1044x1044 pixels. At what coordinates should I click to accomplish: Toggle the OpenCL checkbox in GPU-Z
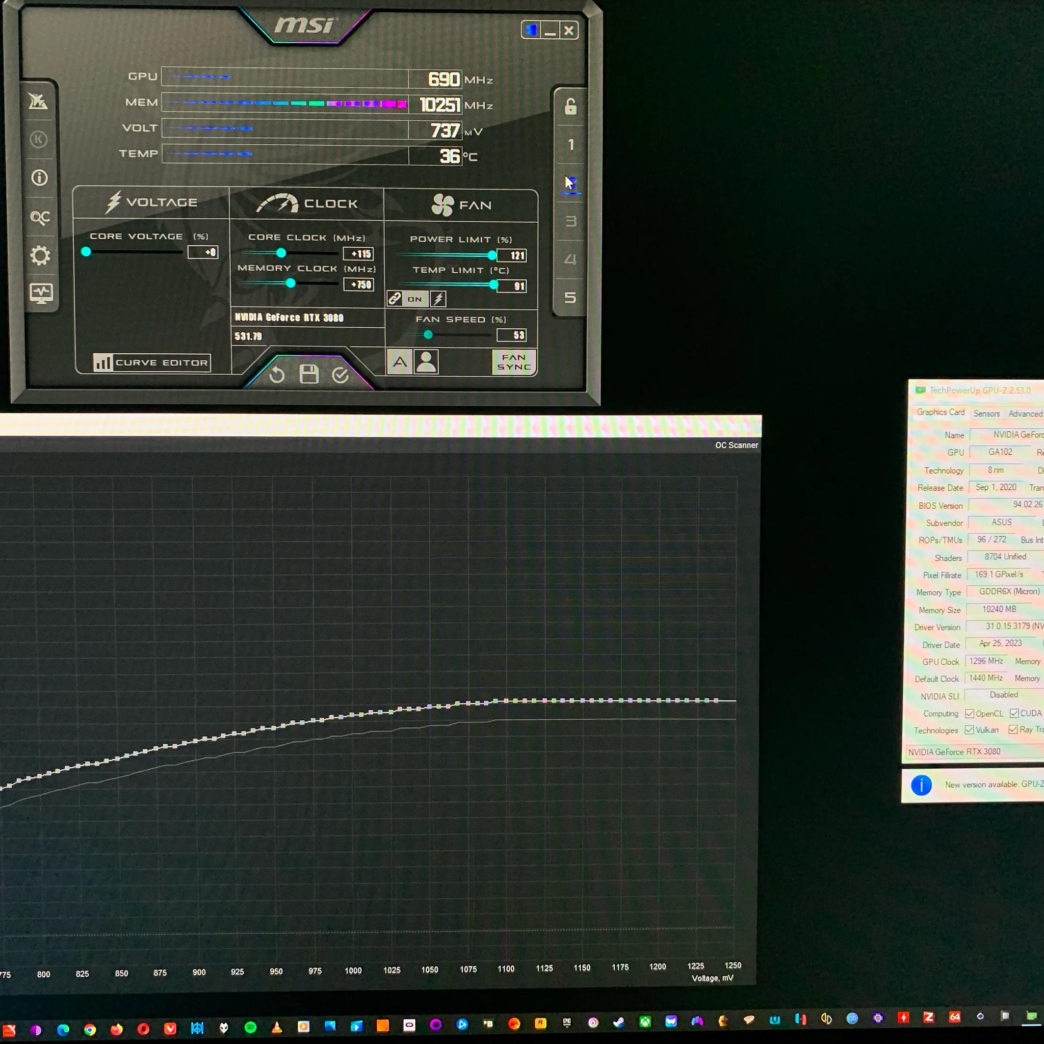click(x=970, y=713)
